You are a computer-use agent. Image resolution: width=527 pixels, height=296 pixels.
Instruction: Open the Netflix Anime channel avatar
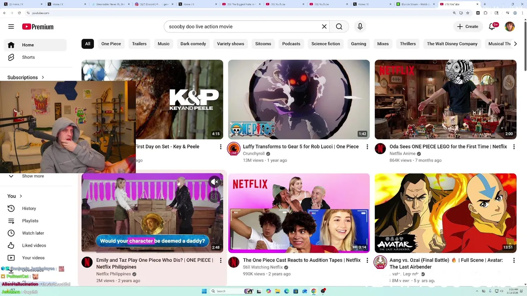click(x=380, y=148)
